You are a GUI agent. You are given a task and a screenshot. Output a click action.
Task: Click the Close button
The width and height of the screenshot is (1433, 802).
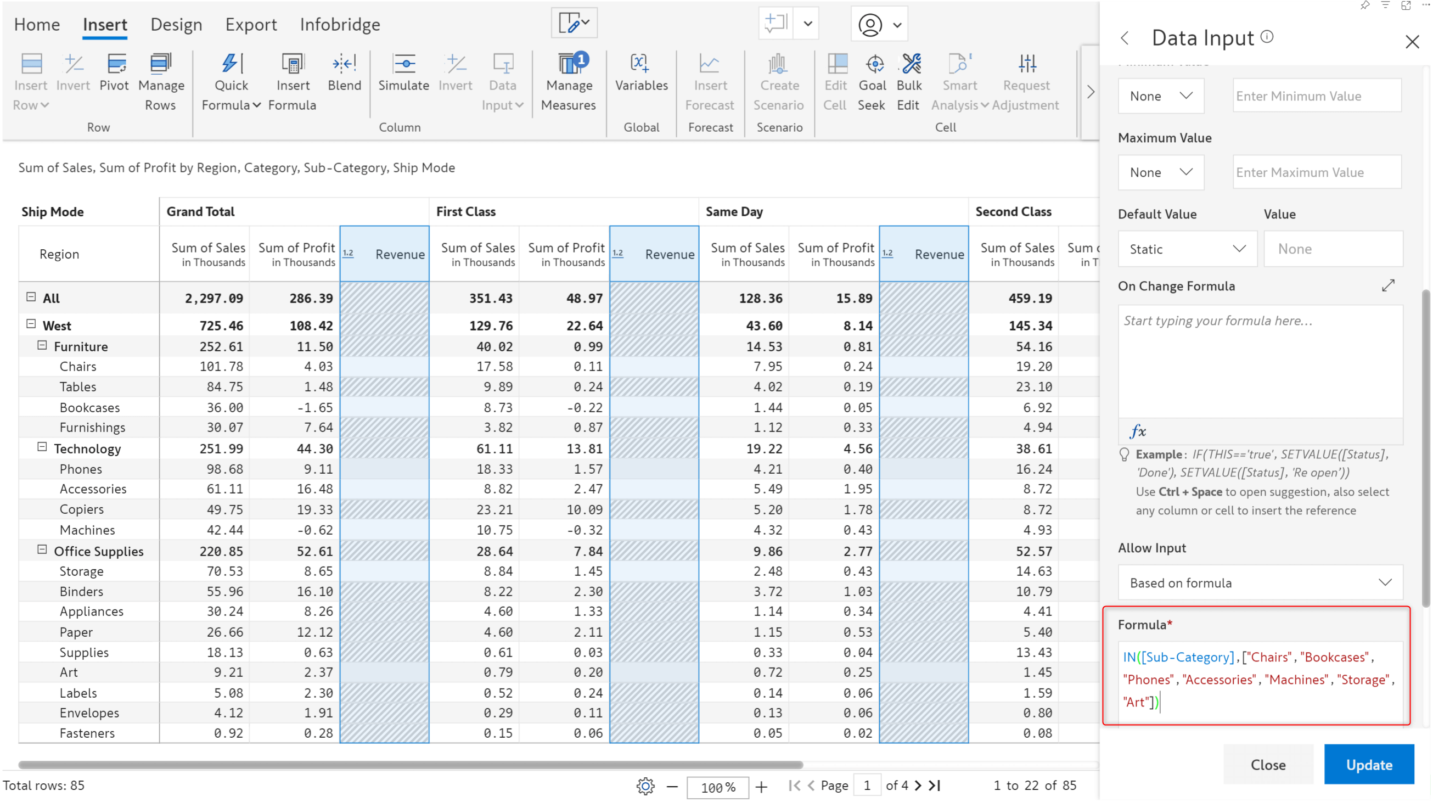pyautogui.click(x=1268, y=765)
